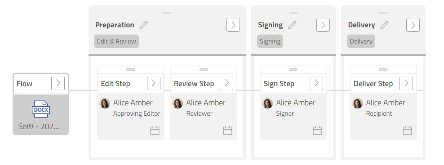The image size is (444, 165).
Task: Click the Edit & Review tag
Action: (116, 41)
